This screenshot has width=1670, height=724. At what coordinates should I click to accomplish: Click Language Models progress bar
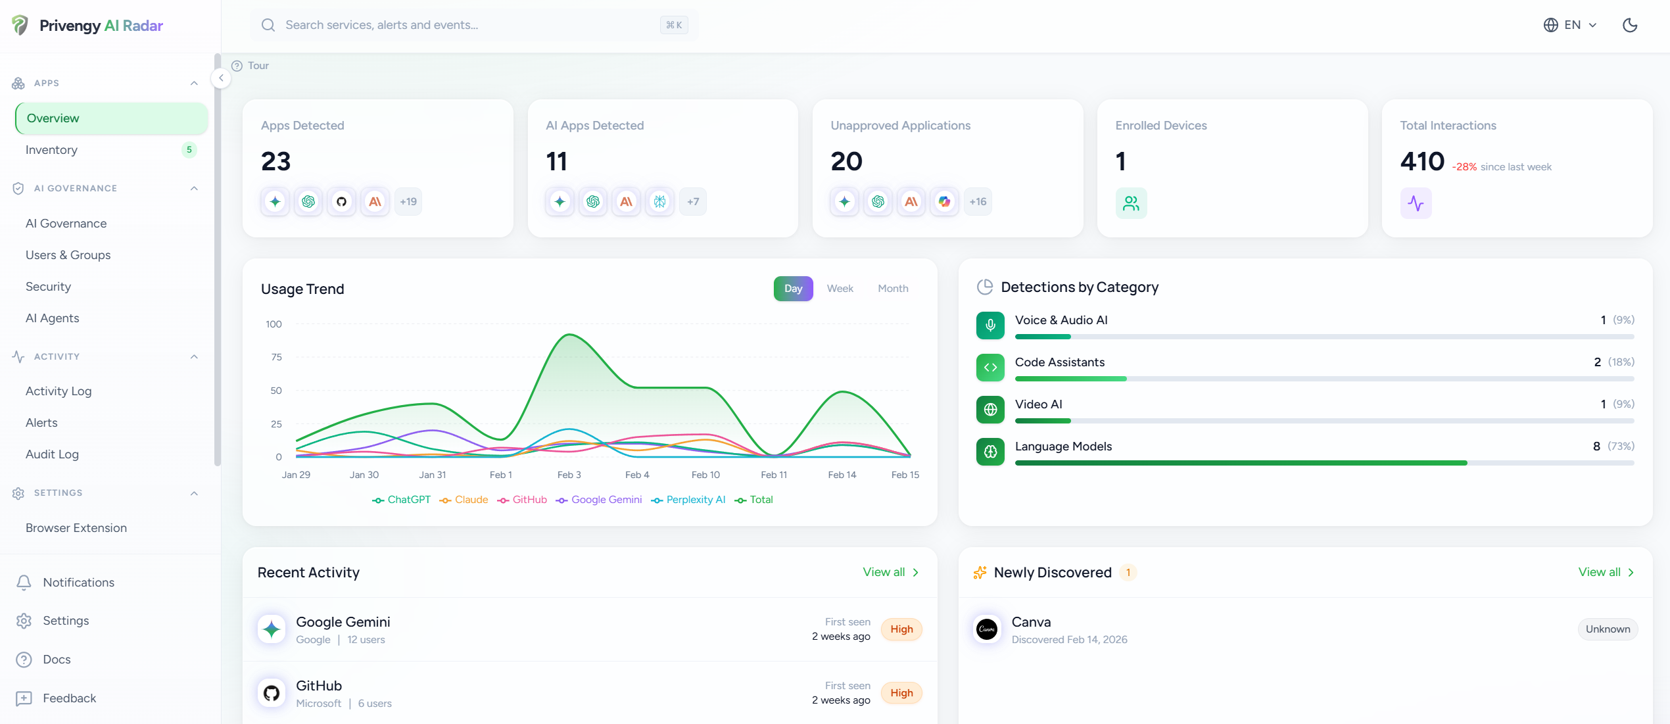click(x=1324, y=463)
